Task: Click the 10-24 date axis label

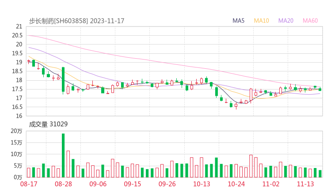Action: 236,184
